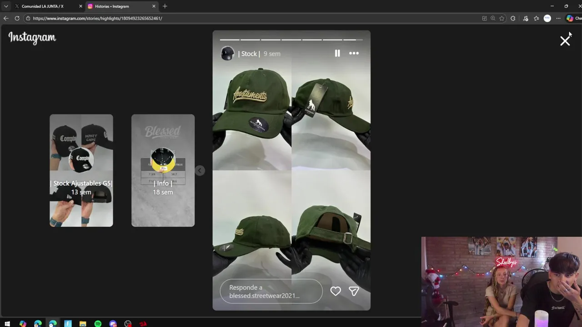Open the favorites list icon
The height and width of the screenshot is (327, 582).
[537, 18]
